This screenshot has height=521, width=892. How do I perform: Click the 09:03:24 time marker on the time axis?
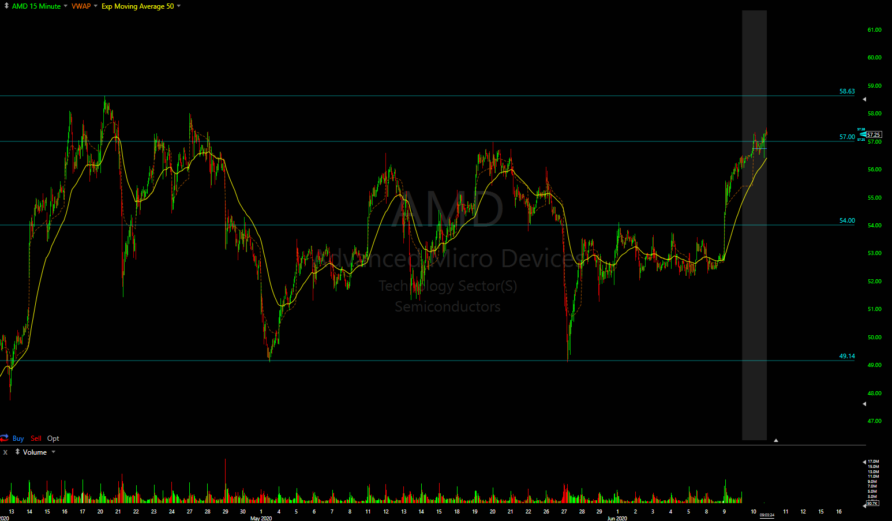(x=767, y=515)
